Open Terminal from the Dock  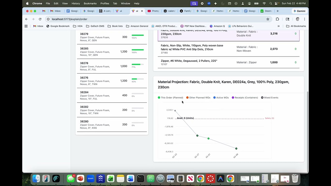140,179
